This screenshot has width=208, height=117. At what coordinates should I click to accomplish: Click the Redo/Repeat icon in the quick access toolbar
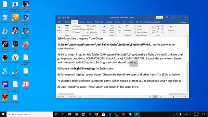point(68,17)
